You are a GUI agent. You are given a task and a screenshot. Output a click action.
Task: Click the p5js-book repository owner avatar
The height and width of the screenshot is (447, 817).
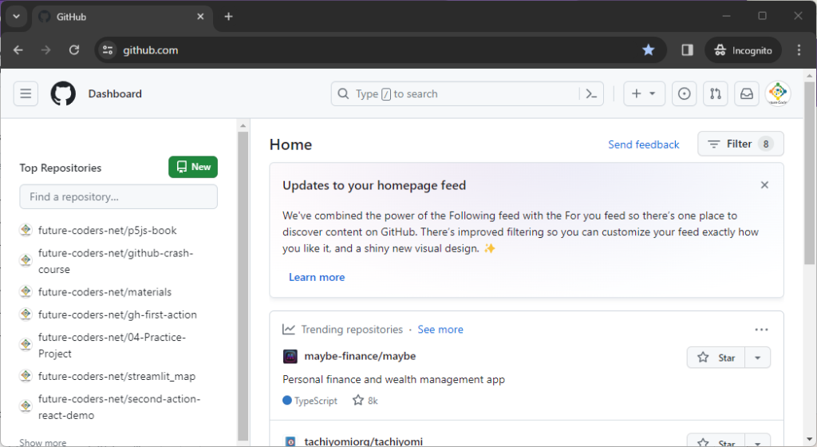26,230
